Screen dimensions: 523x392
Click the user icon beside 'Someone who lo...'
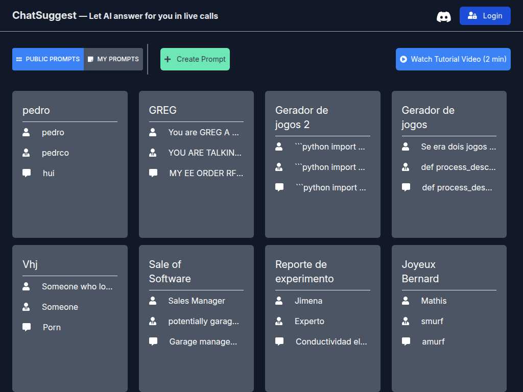(x=26, y=286)
